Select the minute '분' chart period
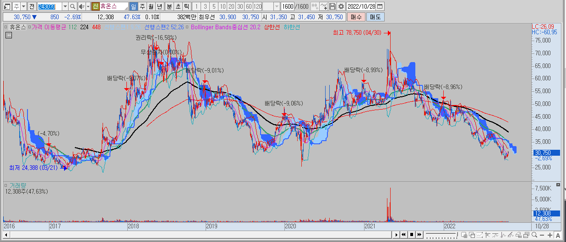566x242 pixels. point(169,6)
